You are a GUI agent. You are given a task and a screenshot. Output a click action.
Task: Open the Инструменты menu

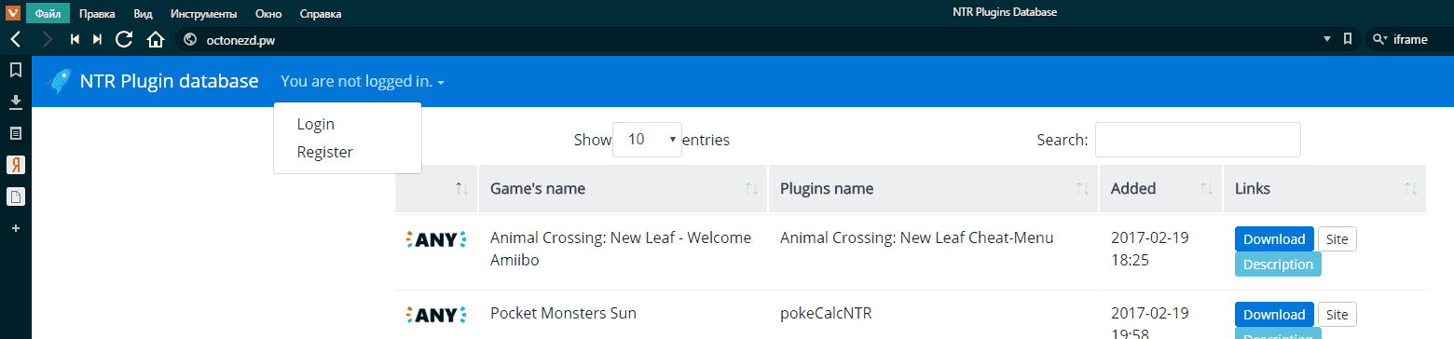coord(204,14)
